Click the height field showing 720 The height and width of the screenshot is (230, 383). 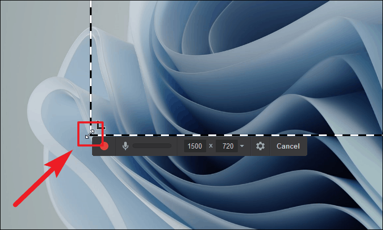(227, 146)
